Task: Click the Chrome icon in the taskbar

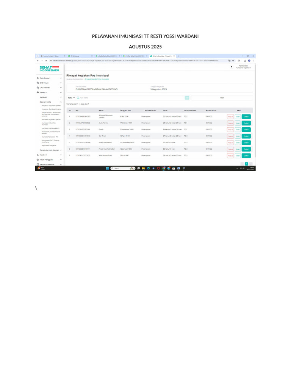Action: point(164,168)
